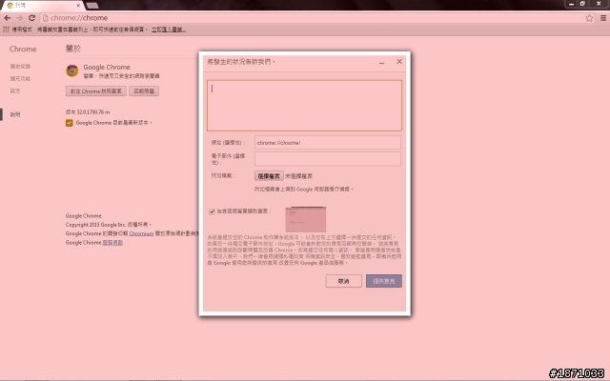Click the blue submit feedback button
Viewport: 610px width, 381px height.
point(384,281)
